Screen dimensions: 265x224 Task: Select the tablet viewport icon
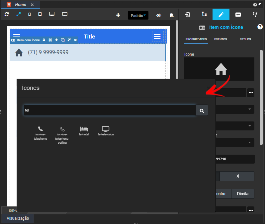tap(40, 14)
